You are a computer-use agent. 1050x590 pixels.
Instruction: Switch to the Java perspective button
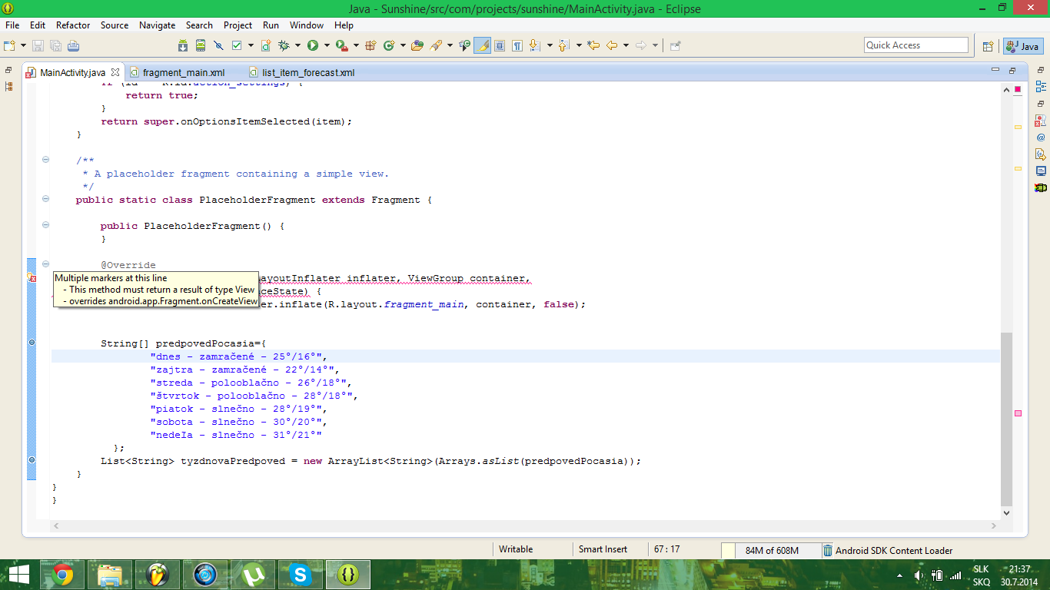(1022, 46)
